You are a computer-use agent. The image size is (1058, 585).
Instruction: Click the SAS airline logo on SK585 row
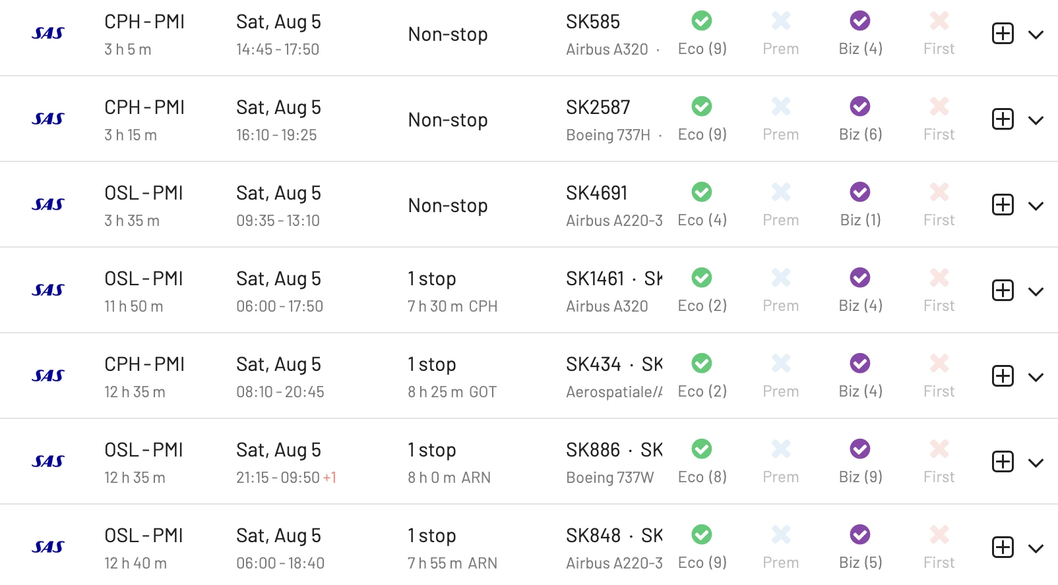click(x=48, y=33)
